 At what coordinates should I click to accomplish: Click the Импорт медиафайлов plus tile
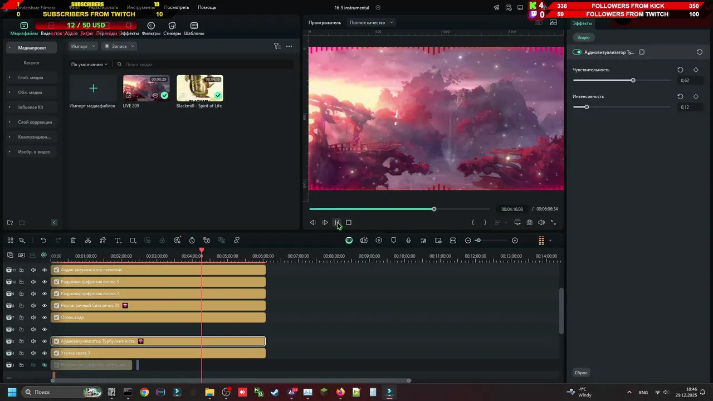point(93,89)
